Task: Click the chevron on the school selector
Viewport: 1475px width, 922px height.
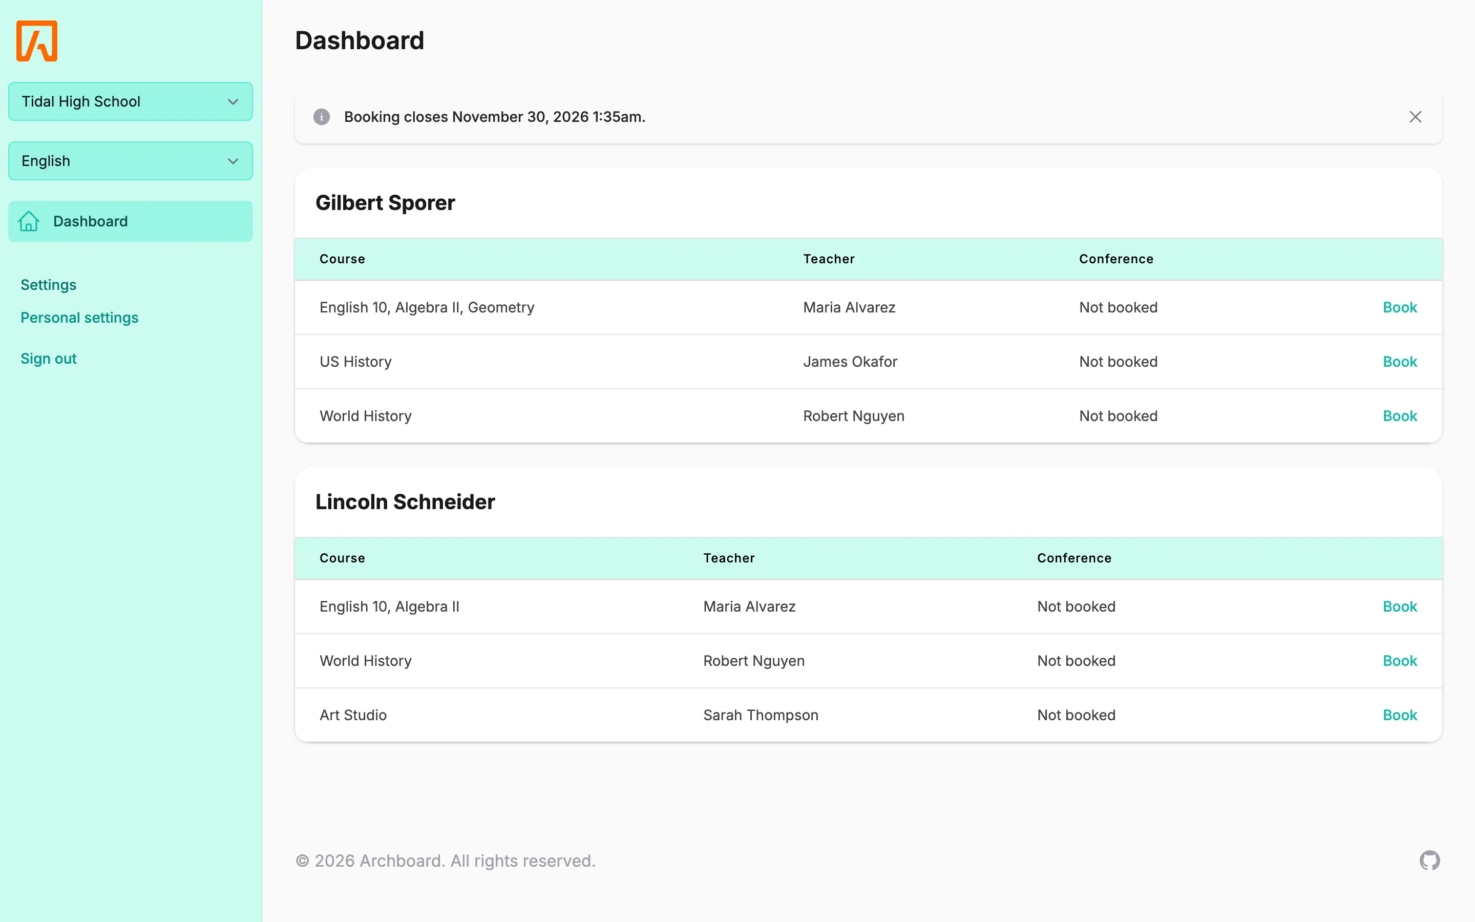Action: [233, 102]
